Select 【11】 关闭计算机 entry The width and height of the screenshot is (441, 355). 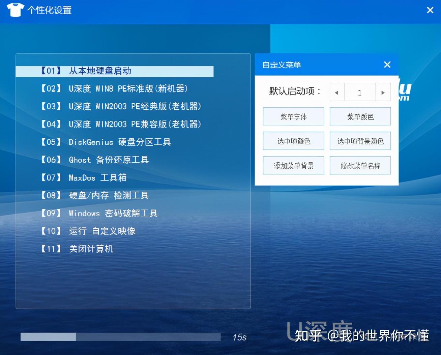click(x=77, y=249)
